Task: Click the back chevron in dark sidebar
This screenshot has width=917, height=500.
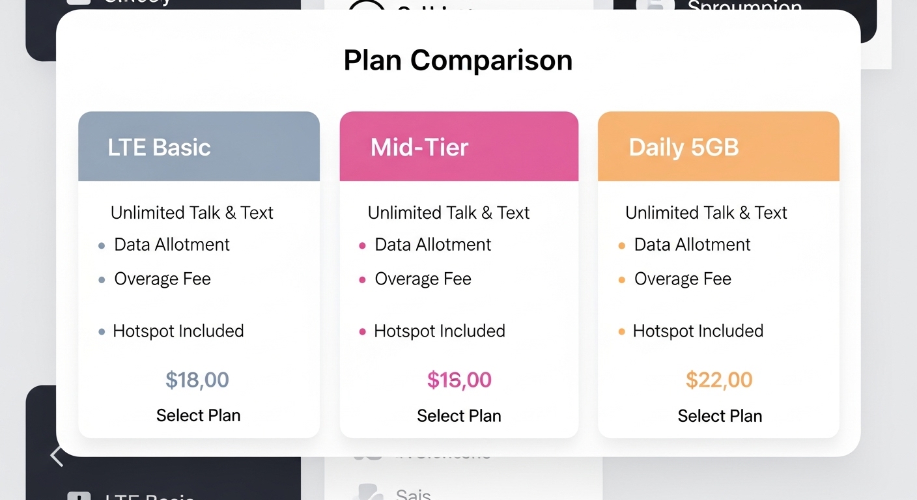Action: (x=57, y=456)
